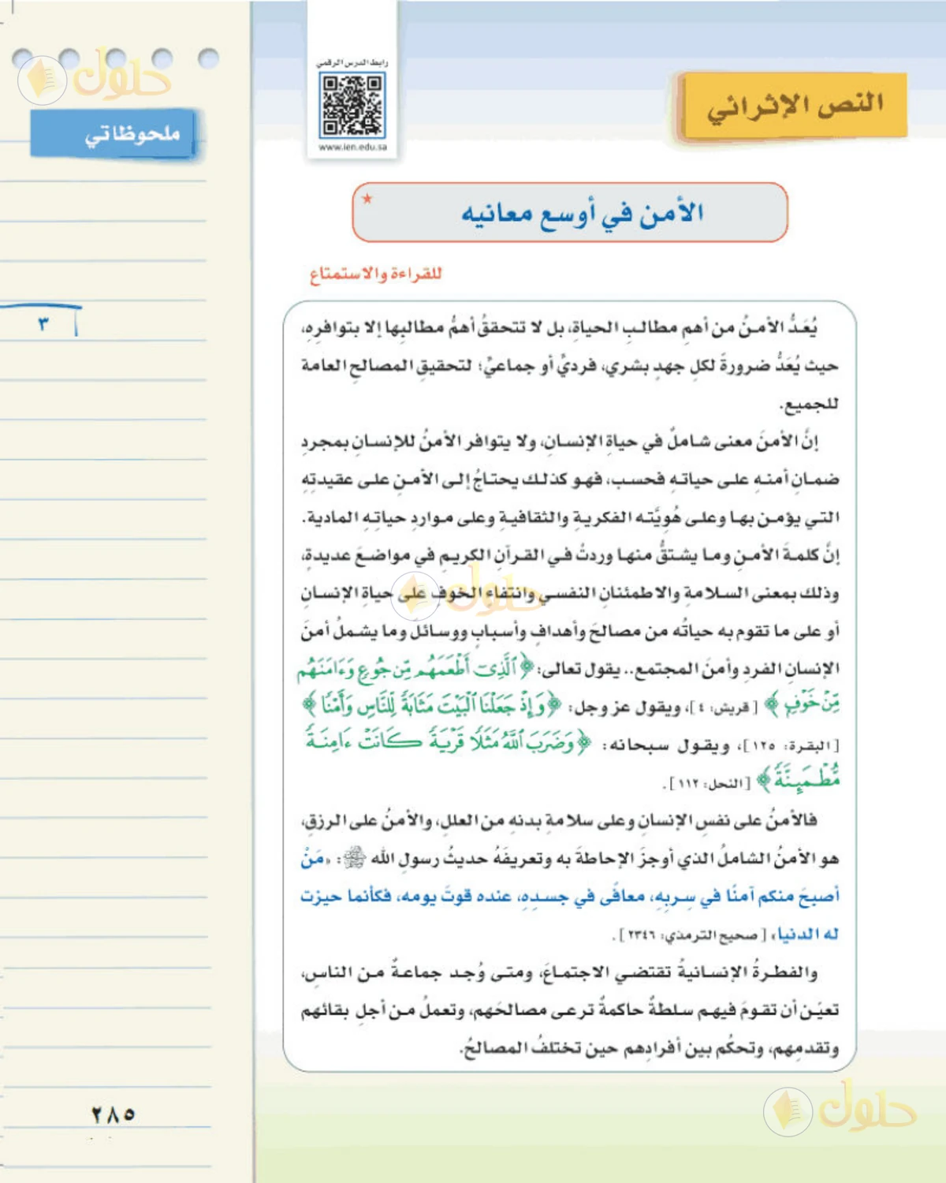Viewport: 946px width, 1183px height.
Task: Click the green verse وإذ جعلنا البيت مثابة
Action: (x=432, y=703)
